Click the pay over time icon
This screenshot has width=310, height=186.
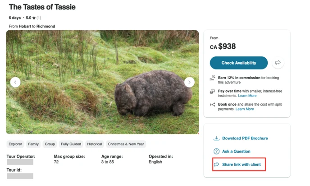pos(212,91)
